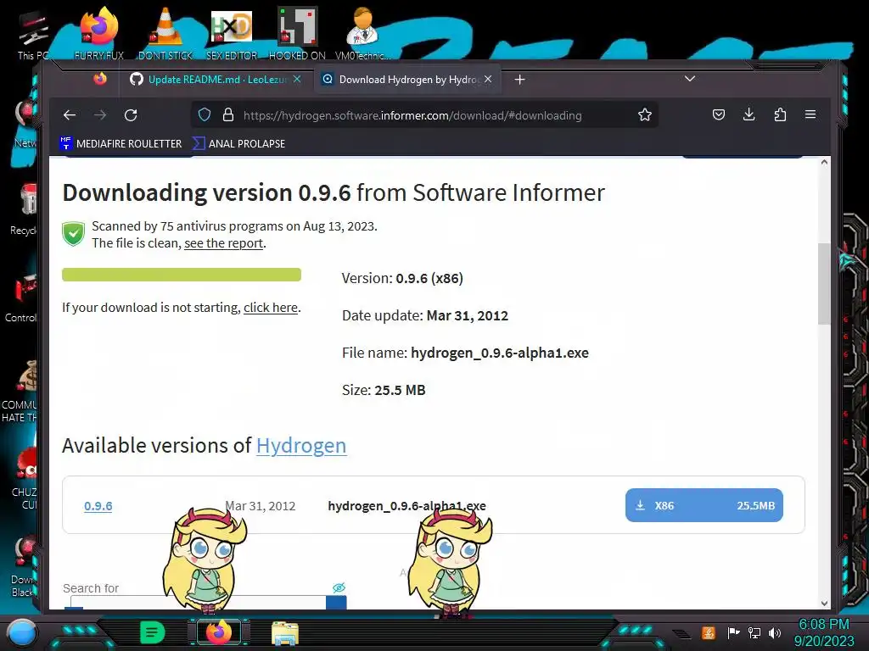Bookmark this page with the star icon
The width and height of the screenshot is (869, 651).
point(645,114)
